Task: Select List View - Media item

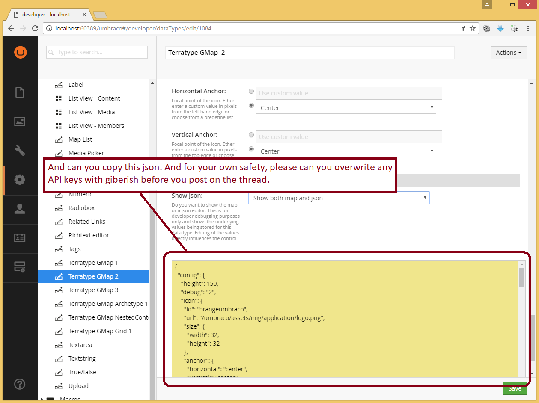Action: coord(92,112)
